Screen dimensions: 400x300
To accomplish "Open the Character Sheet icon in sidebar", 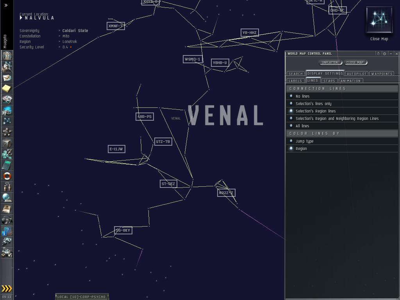I will pyautogui.click(x=7, y=55).
